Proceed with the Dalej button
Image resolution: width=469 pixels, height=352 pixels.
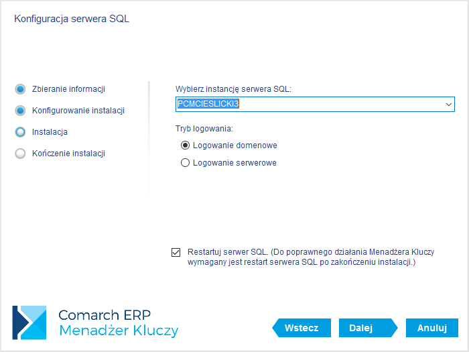(x=368, y=328)
